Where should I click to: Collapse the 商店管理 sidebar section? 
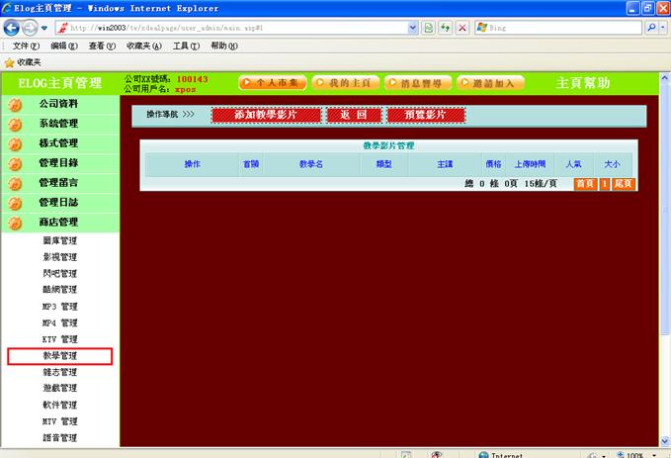tap(58, 223)
